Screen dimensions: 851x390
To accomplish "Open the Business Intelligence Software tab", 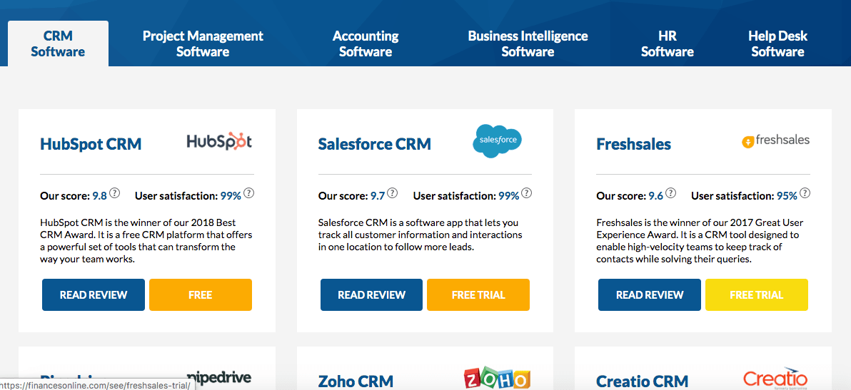I will point(528,44).
